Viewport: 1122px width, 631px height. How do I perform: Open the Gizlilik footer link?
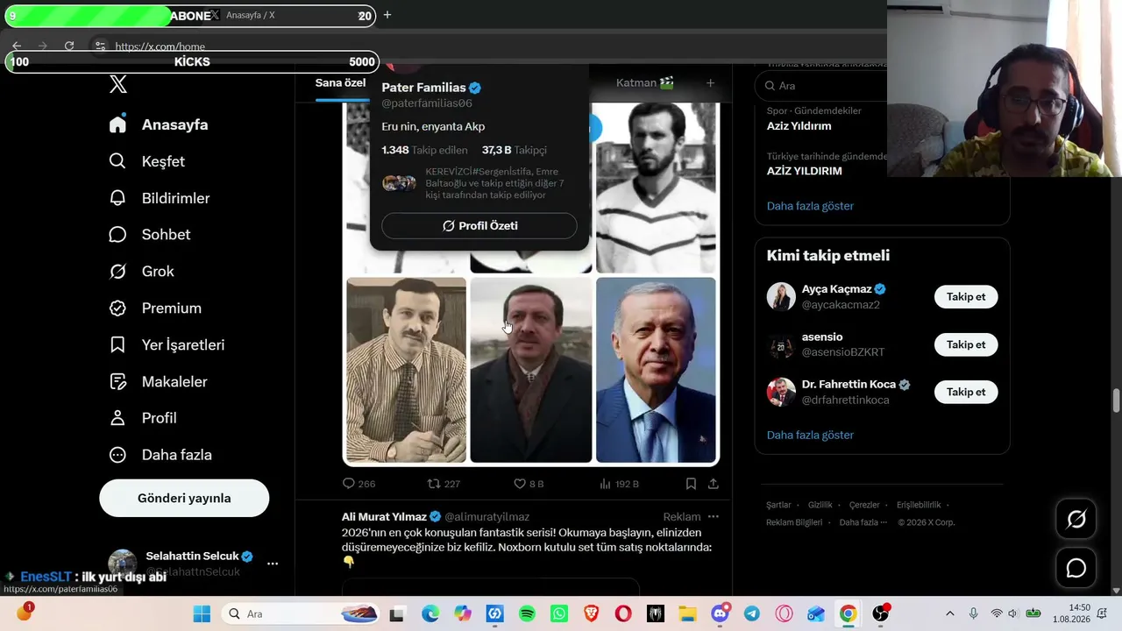tap(820, 505)
